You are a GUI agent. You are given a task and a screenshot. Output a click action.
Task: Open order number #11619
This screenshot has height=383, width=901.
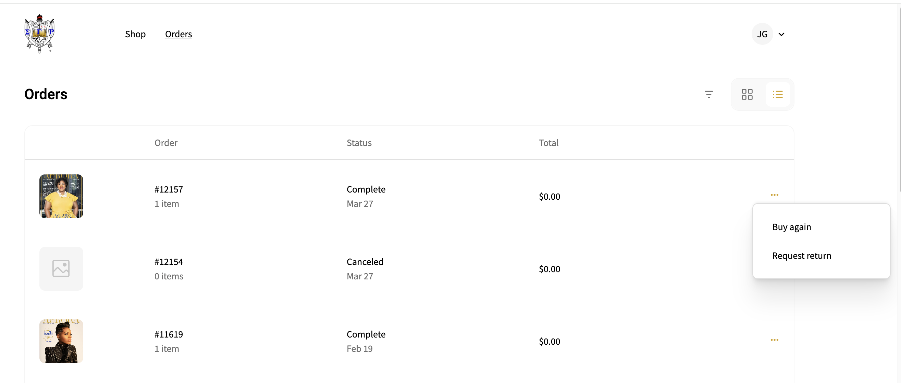click(x=169, y=334)
